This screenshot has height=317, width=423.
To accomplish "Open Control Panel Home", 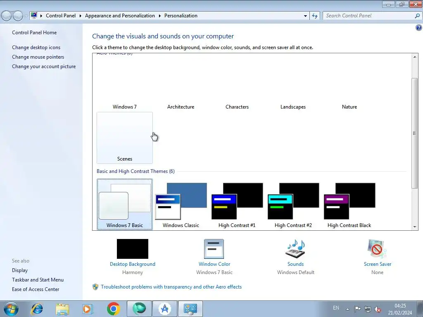I will [x=34, y=32].
